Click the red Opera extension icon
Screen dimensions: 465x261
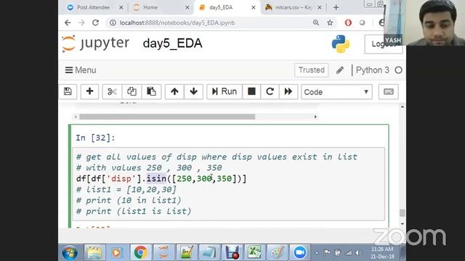tap(348, 22)
